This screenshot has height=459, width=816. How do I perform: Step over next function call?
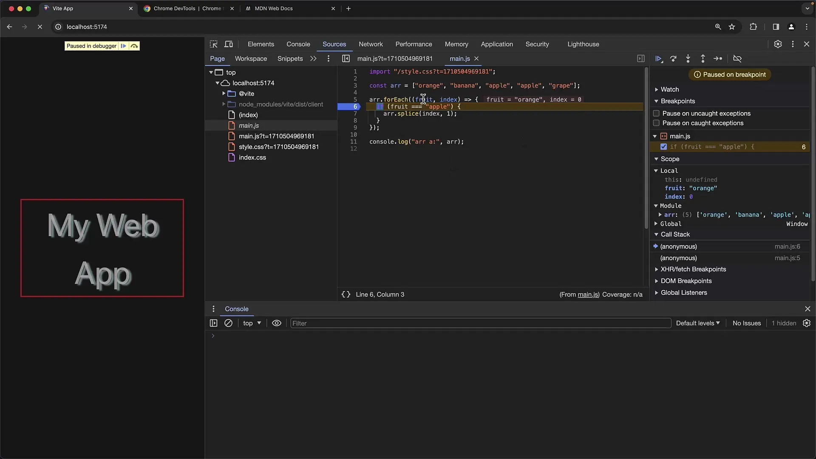pos(673,59)
